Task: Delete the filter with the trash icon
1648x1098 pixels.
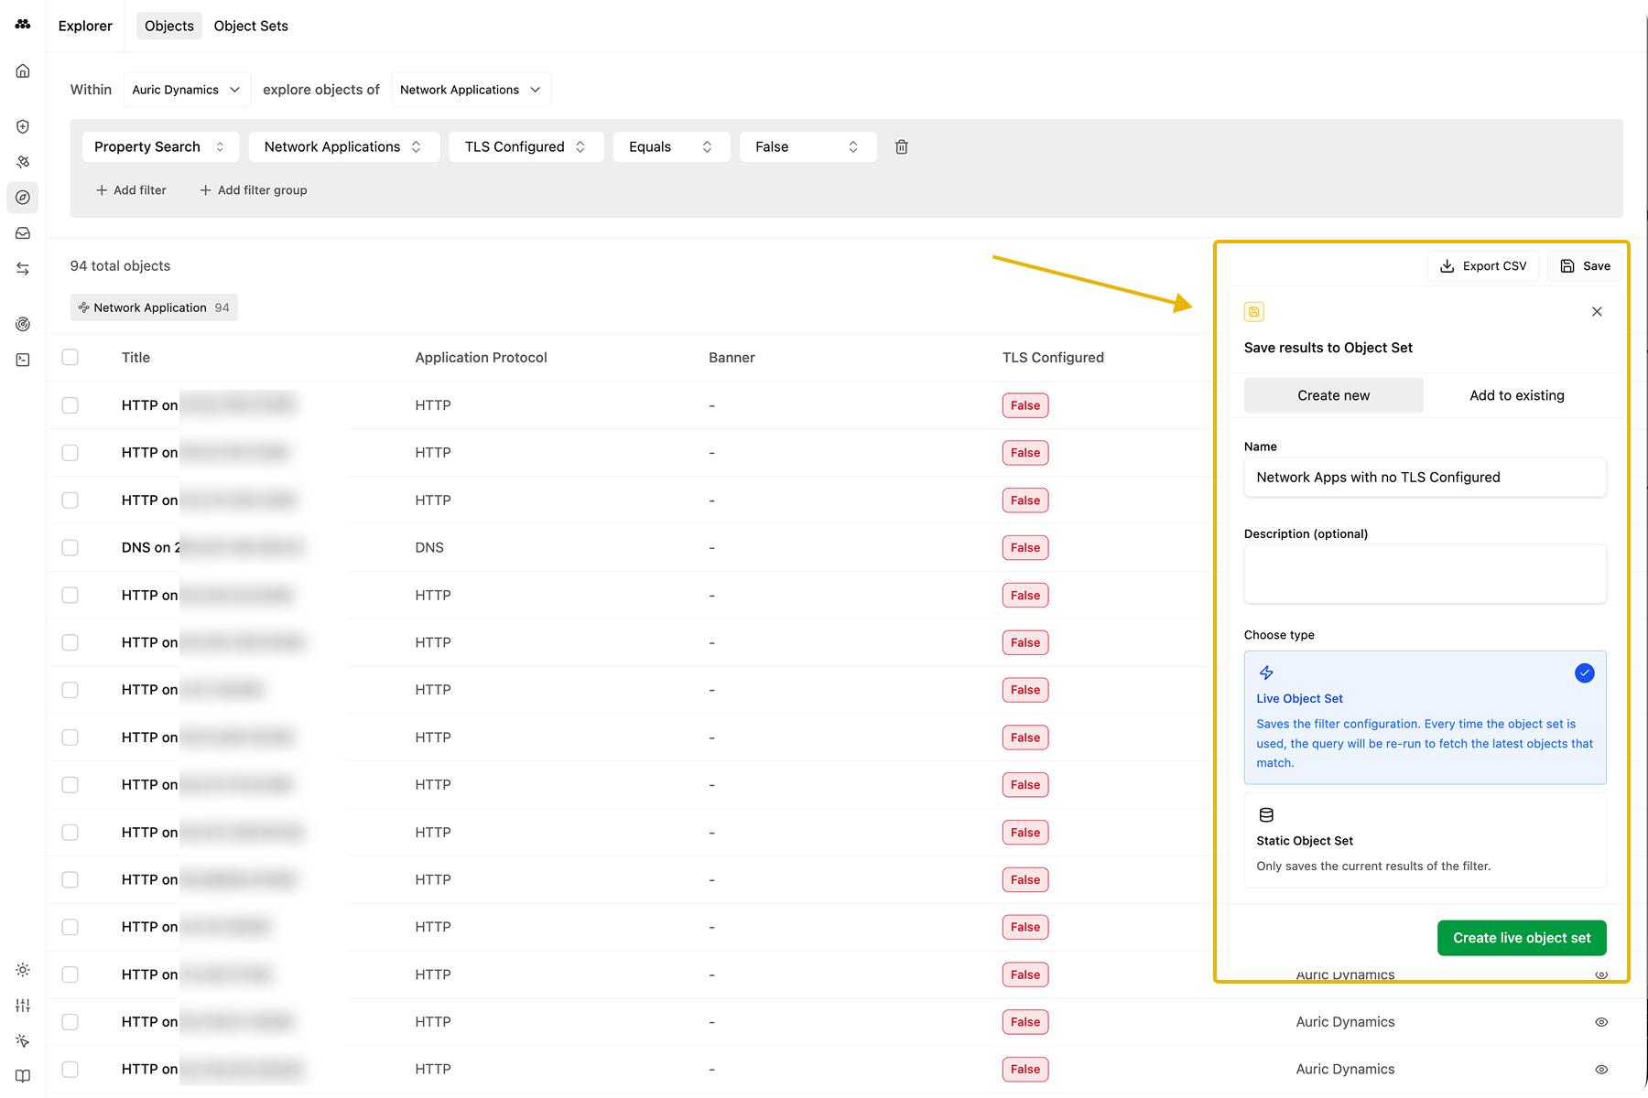Action: pyautogui.click(x=901, y=147)
